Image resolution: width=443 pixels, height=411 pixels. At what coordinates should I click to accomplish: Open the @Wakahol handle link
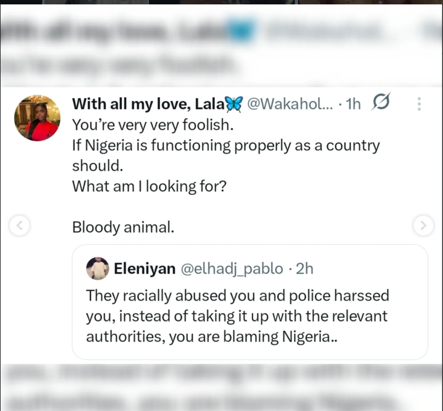click(291, 104)
